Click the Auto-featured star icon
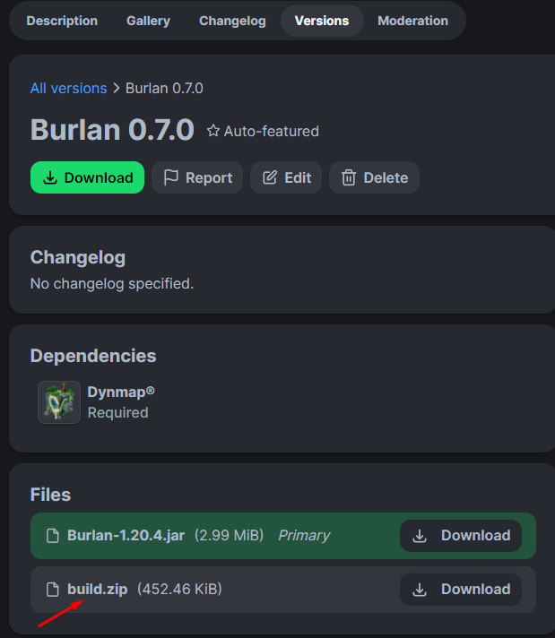 click(213, 131)
